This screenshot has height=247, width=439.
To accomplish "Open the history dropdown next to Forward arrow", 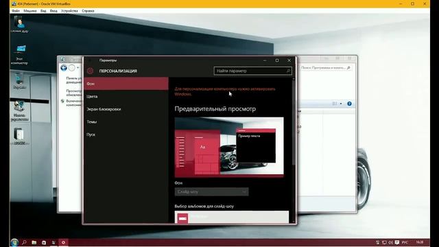I will [78, 68].
